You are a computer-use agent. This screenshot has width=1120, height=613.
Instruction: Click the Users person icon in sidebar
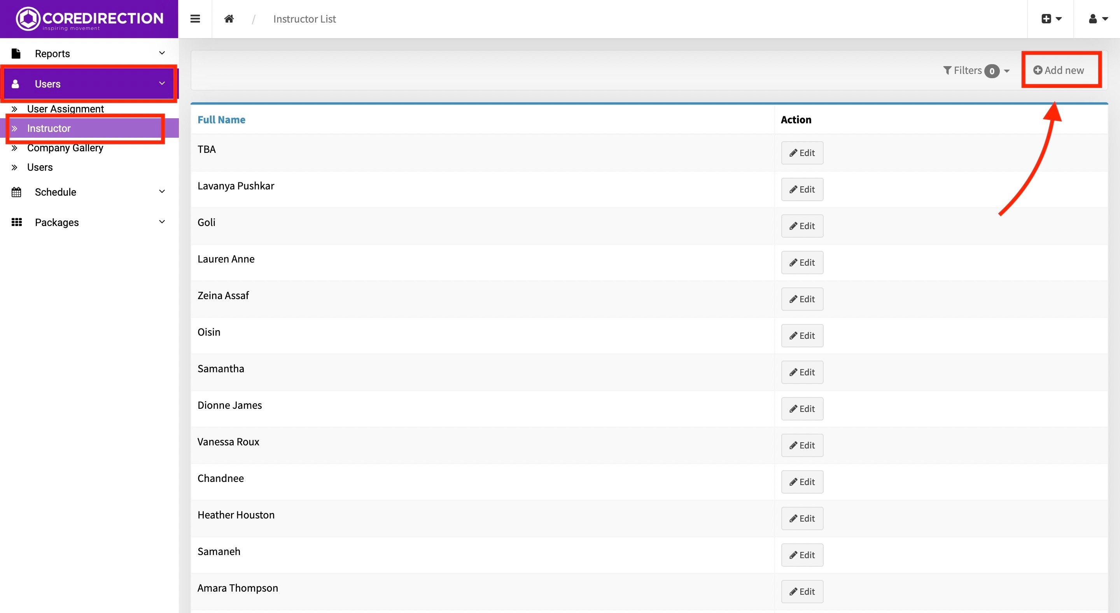(x=15, y=84)
